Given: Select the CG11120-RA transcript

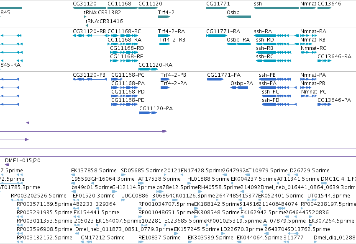Looking at the screenshot, I should [148, 69].
